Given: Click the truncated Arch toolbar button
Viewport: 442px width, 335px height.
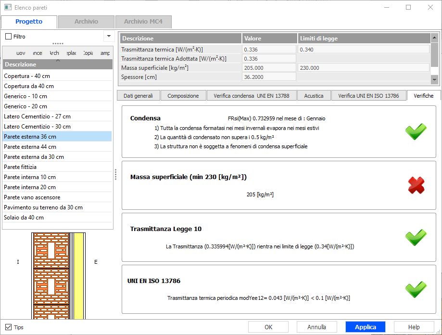Looking at the screenshot, I should pyautogui.click(x=54, y=53).
